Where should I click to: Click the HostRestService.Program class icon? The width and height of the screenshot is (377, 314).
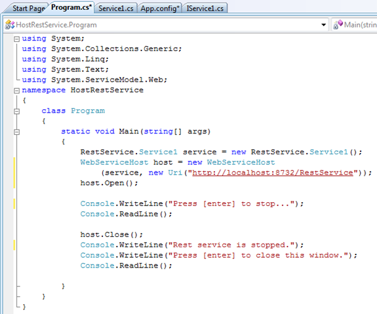pos(10,25)
